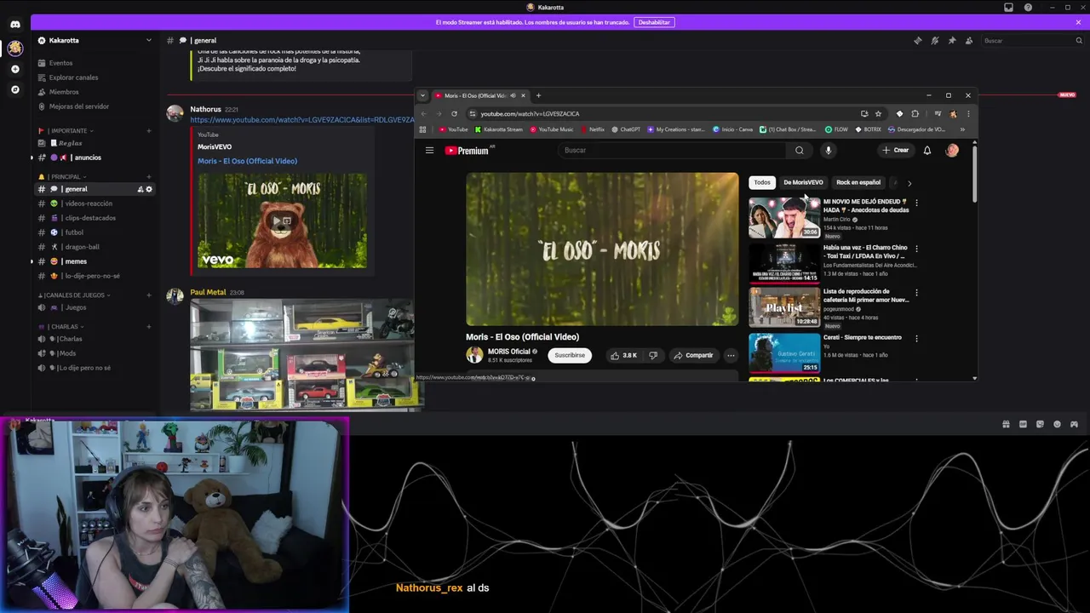Image resolution: width=1090 pixels, height=613 pixels.
Task: Open YouTube hamburger guide menu
Action: [429, 151]
